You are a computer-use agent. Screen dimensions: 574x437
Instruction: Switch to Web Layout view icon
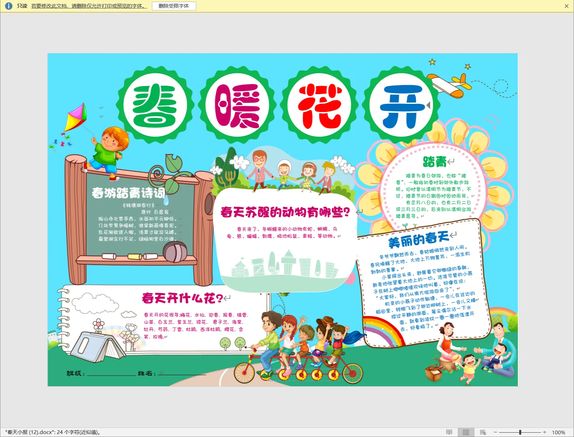(483, 432)
